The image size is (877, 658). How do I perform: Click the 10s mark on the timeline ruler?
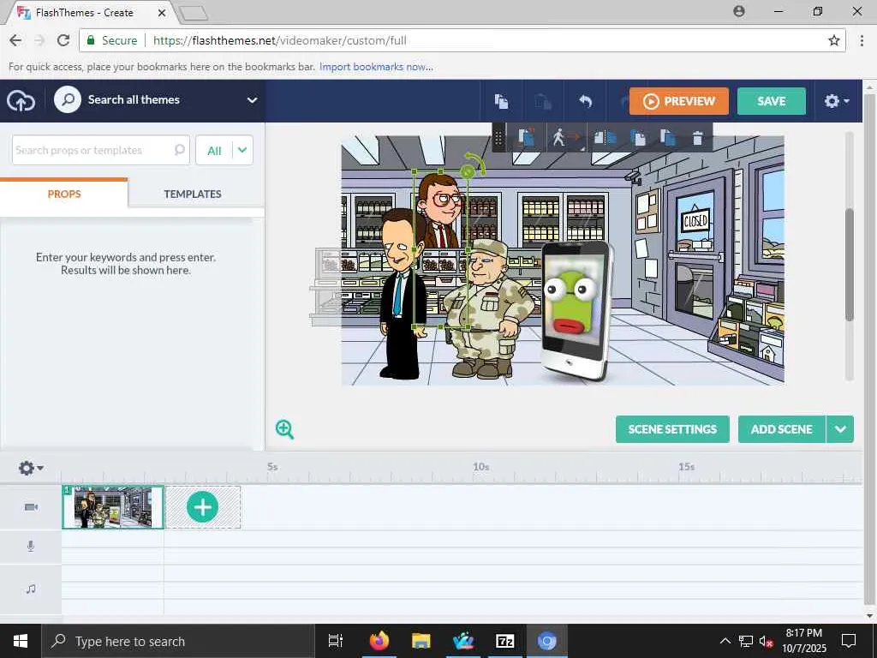pos(481,467)
